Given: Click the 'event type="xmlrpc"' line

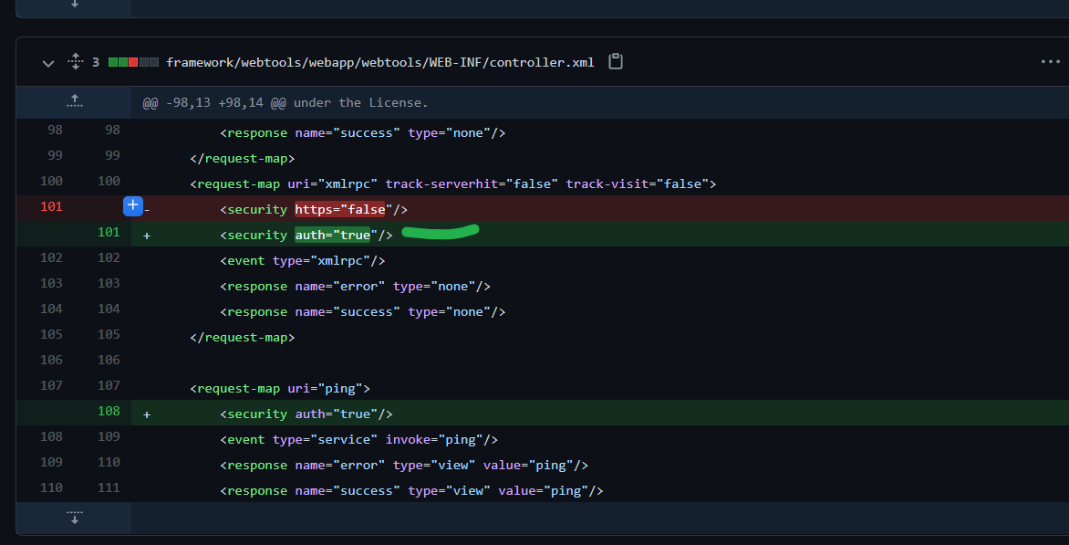Looking at the screenshot, I should click(x=303, y=260).
